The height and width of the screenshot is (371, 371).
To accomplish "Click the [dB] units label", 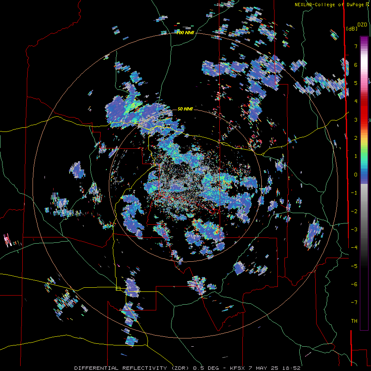I will (352, 28).
